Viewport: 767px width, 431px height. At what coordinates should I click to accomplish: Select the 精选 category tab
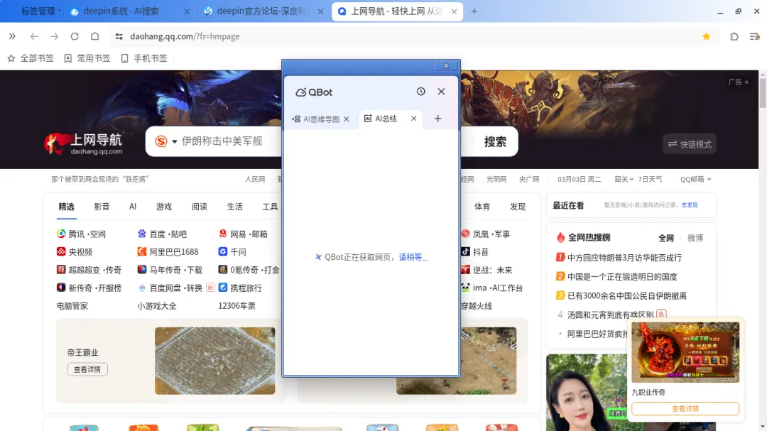pyautogui.click(x=67, y=207)
